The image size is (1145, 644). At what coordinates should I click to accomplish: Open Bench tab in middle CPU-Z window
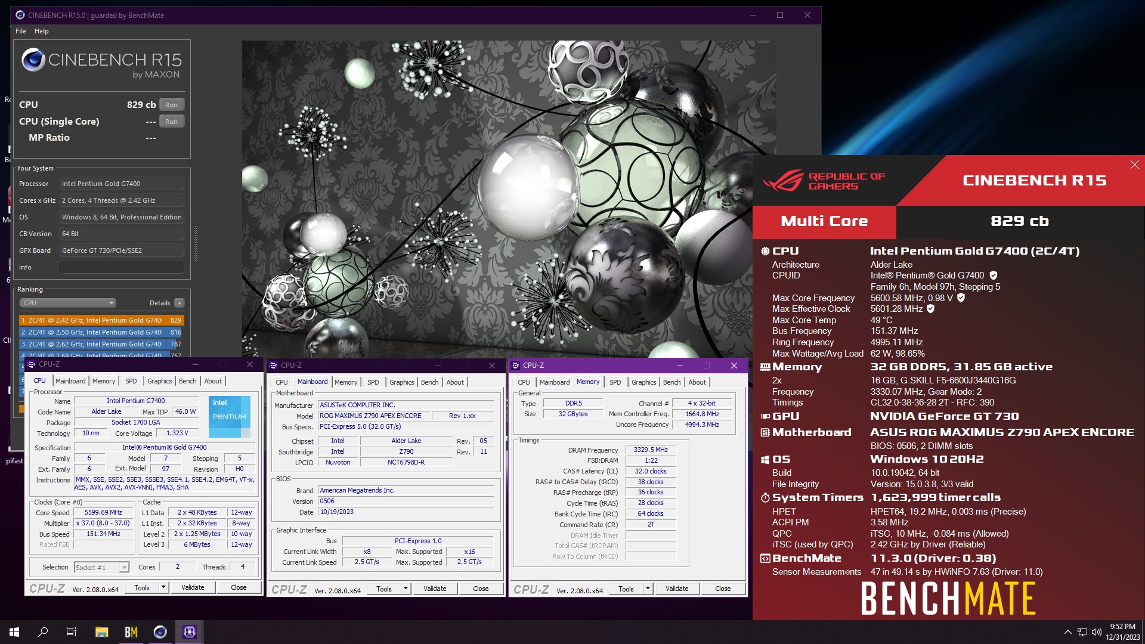click(430, 382)
